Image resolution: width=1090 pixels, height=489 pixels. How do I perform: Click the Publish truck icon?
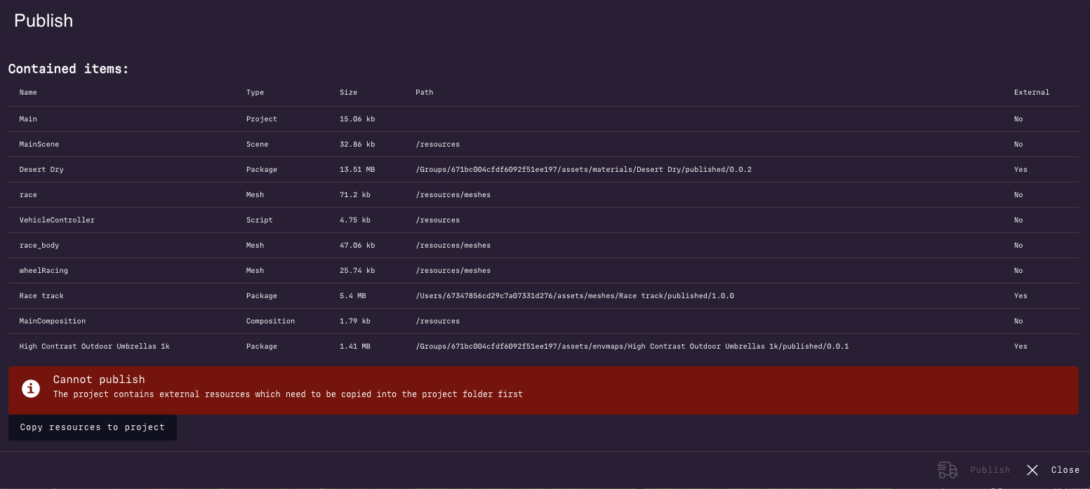pyautogui.click(x=947, y=470)
